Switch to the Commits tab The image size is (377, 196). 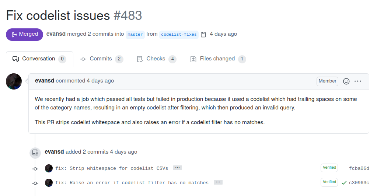click(x=101, y=59)
